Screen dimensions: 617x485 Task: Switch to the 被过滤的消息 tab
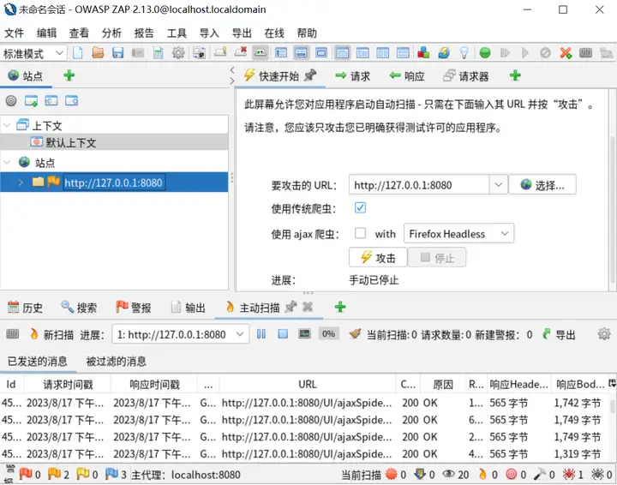click(x=116, y=361)
